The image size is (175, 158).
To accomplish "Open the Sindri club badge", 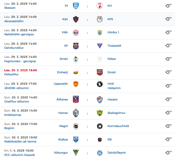I will tap(100, 72).
